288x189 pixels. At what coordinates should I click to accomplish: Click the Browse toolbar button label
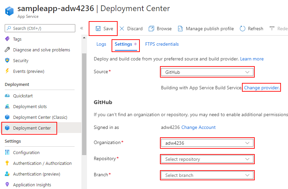coord(164,29)
